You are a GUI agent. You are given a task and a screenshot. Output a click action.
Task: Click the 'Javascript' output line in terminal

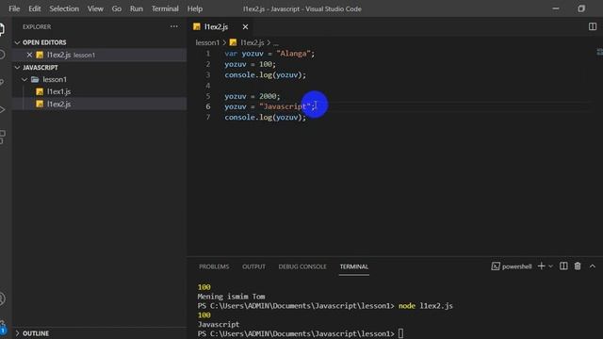pyautogui.click(x=219, y=324)
